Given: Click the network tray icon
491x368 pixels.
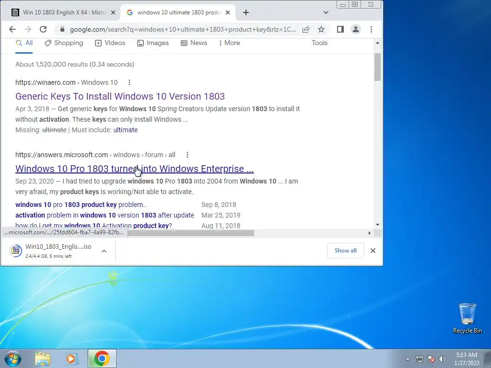Looking at the screenshot, I should tap(419, 359).
